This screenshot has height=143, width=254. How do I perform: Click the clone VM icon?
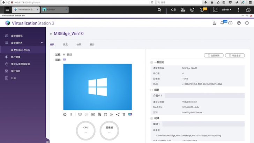point(105,114)
